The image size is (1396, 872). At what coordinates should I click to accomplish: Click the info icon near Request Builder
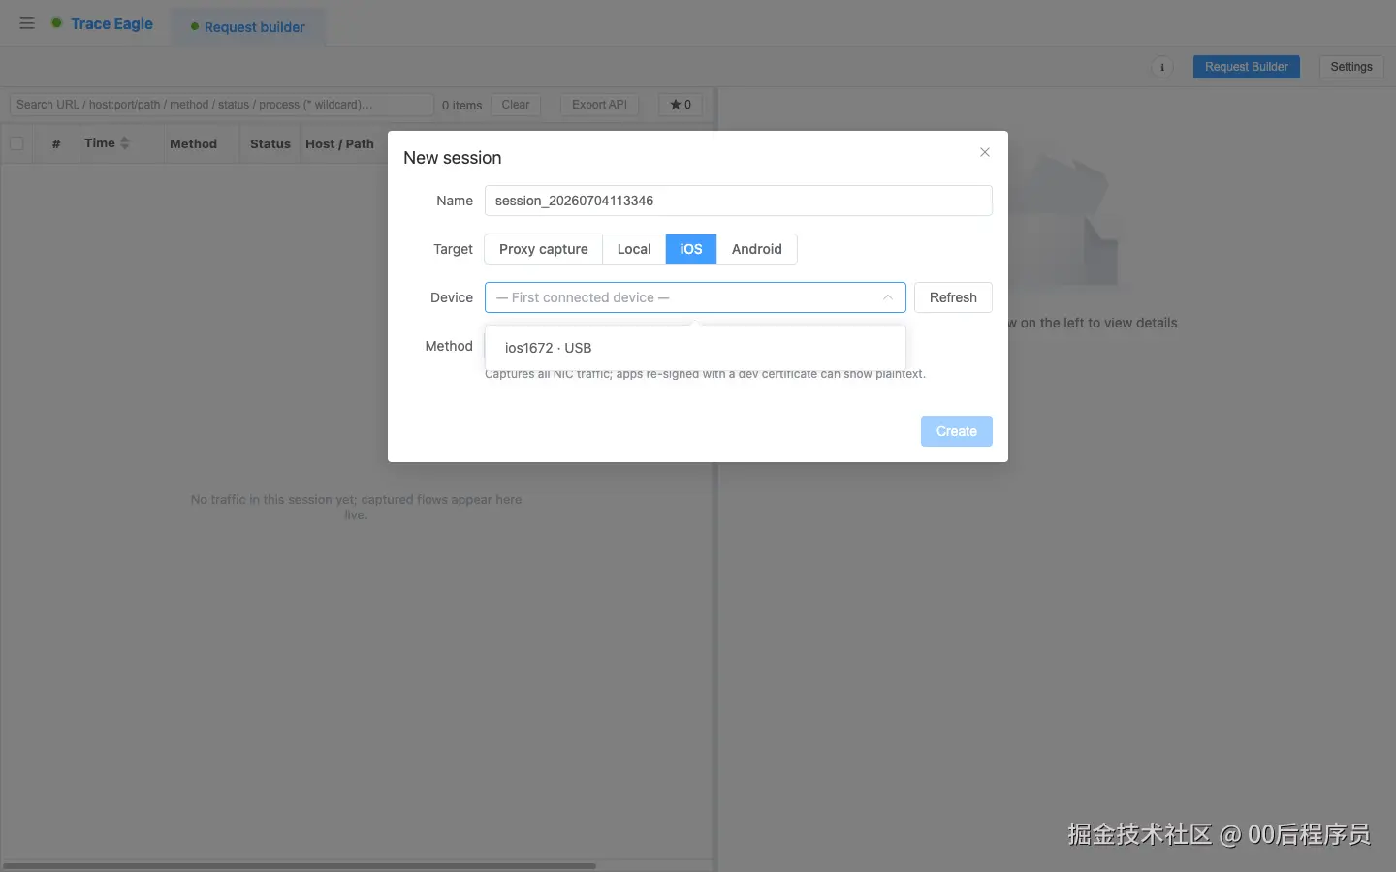tap(1161, 67)
